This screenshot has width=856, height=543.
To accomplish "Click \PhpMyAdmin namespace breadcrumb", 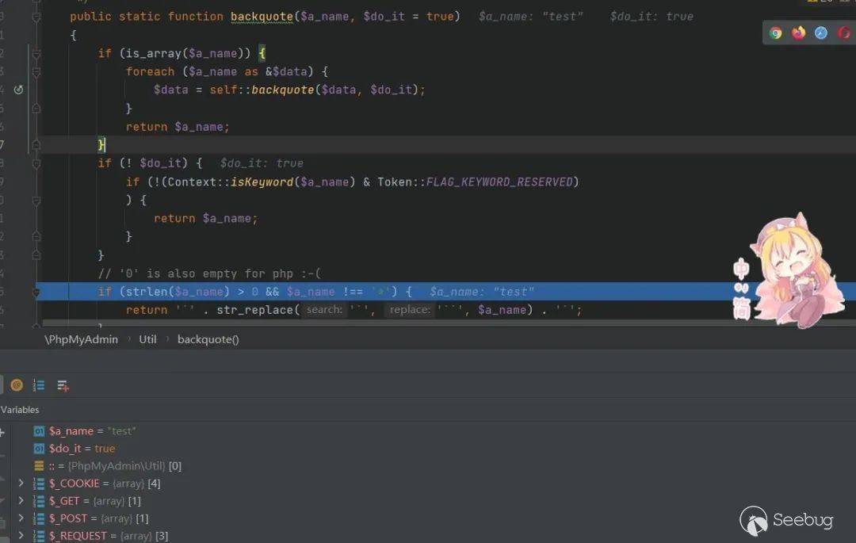I will pos(81,339).
